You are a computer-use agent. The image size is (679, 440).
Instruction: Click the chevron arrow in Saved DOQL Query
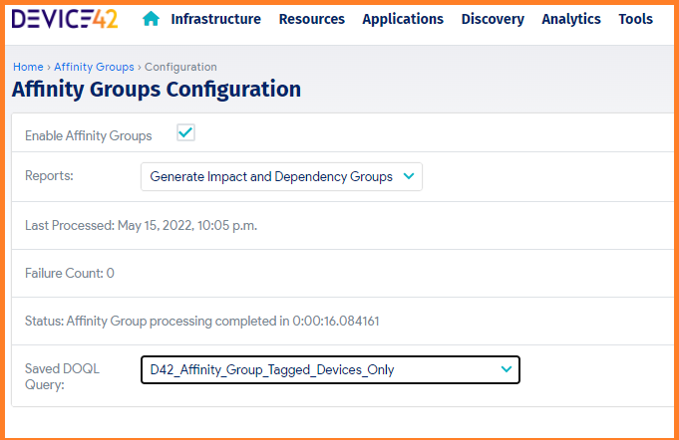click(x=507, y=369)
